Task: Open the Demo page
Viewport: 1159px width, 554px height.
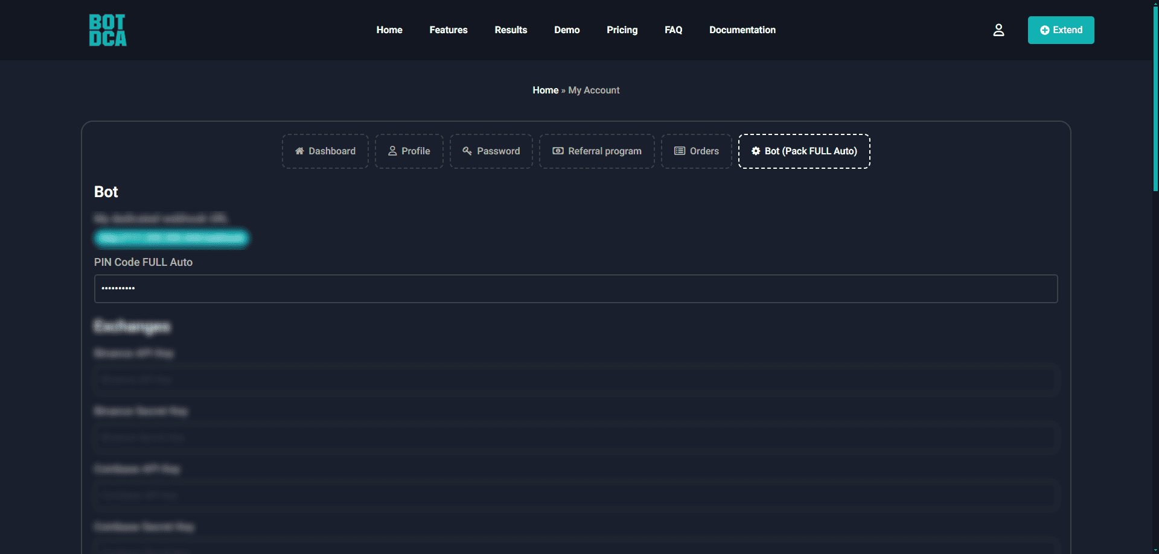Action: click(x=567, y=30)
